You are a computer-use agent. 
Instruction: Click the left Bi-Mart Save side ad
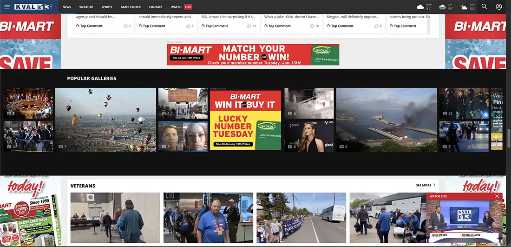click(x=30, y=41)
